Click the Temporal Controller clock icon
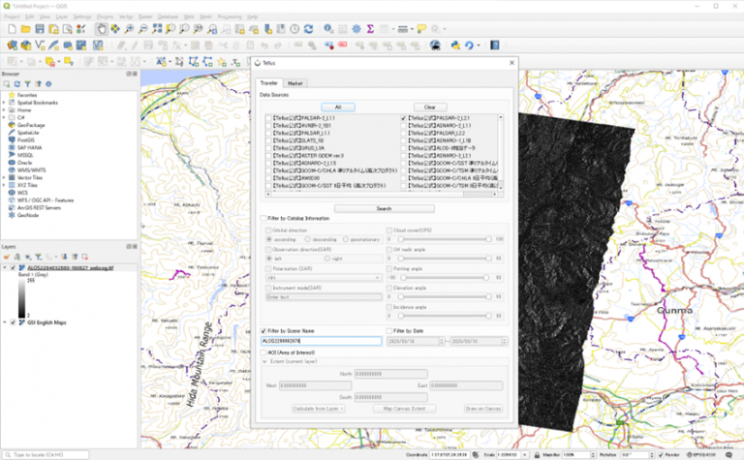The width and height of the screenshot is (744, 460). click(294, 29)
